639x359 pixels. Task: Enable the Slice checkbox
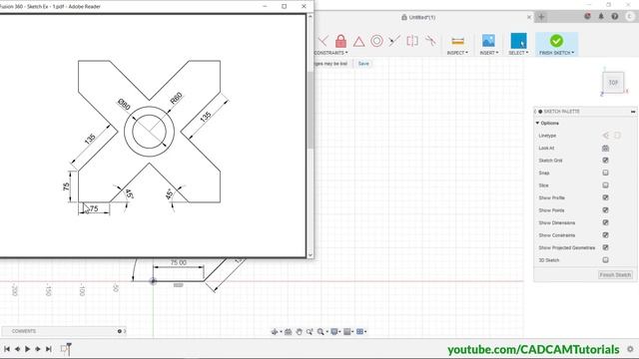[606, 185]
